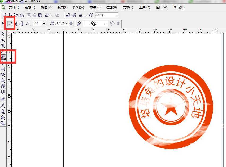This screenshot has width=226, height=167.
Task: Switch to Calligraphic artistic media mode
Action: (22, 24)
